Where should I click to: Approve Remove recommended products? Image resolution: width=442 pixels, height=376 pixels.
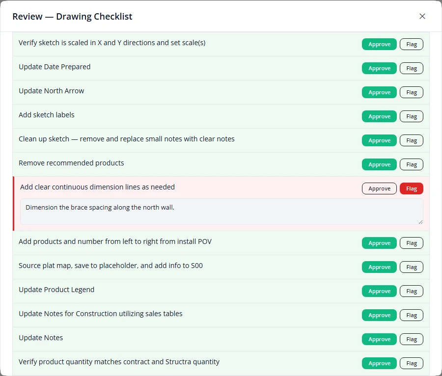point(379,164)
